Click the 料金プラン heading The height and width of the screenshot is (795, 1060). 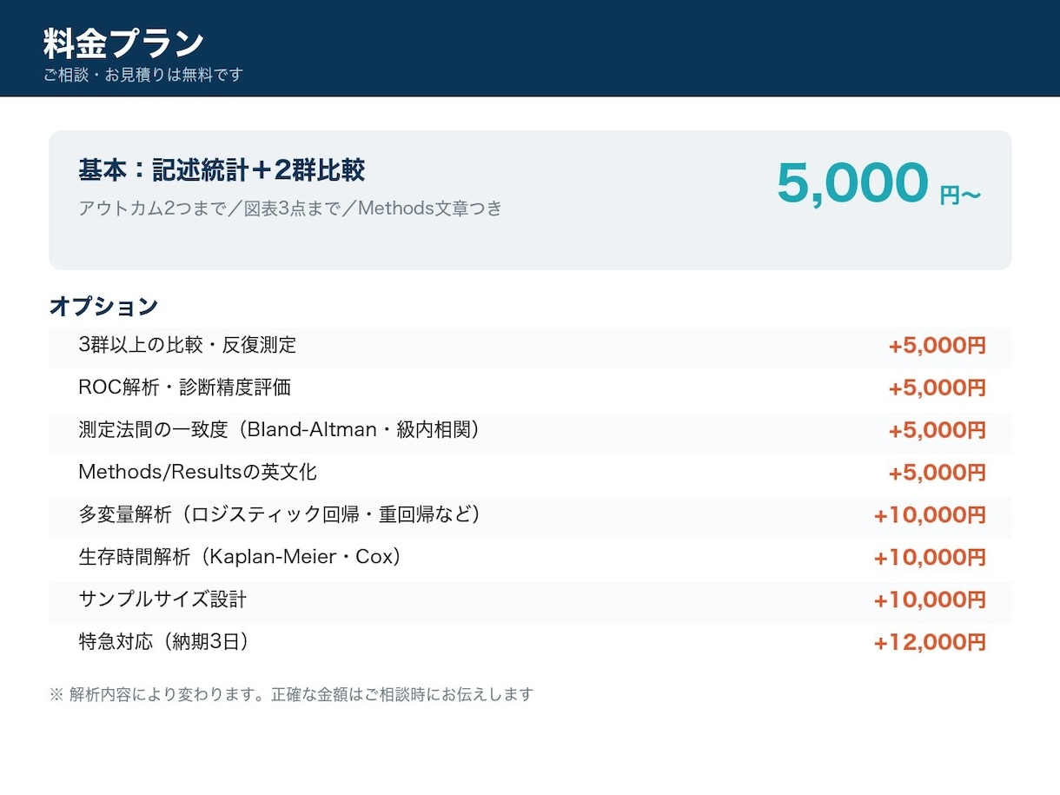(x=123, y=43)
